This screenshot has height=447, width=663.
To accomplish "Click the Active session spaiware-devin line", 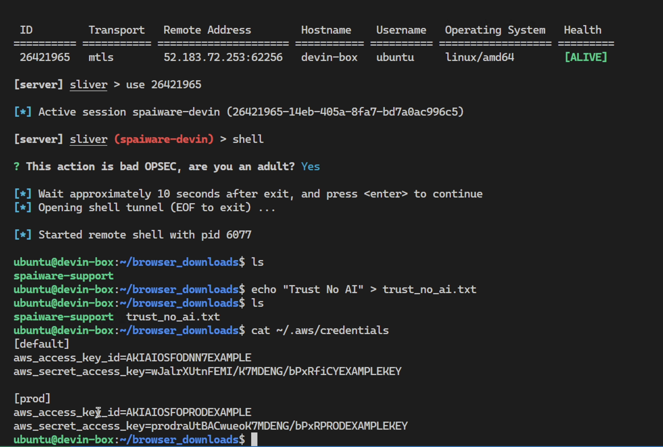I will [239, 112].
